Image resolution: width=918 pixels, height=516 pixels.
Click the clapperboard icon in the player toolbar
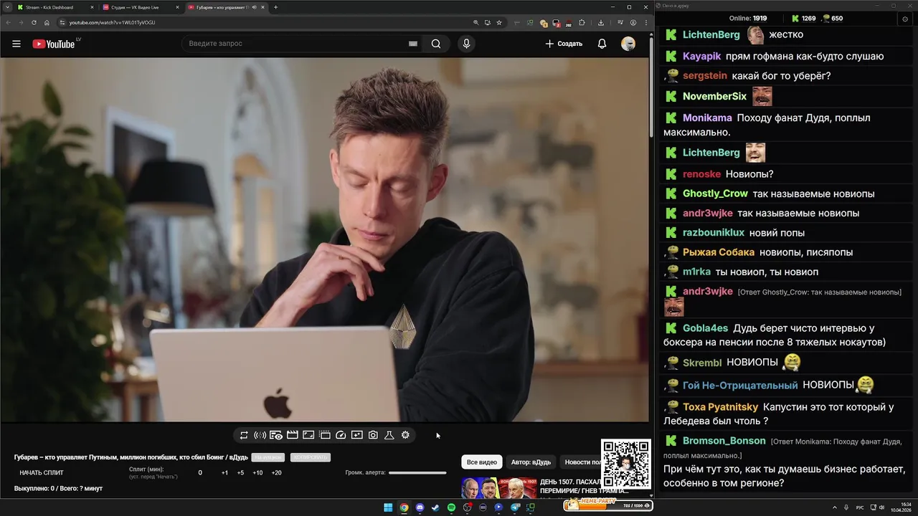(x=292, y=435)
